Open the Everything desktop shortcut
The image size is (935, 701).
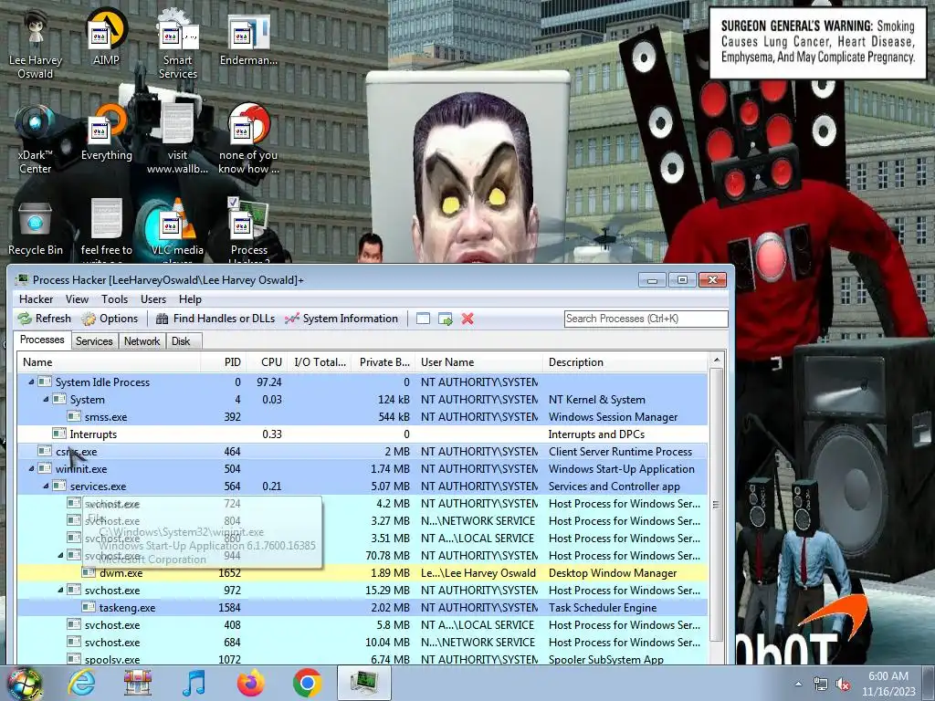106,132
